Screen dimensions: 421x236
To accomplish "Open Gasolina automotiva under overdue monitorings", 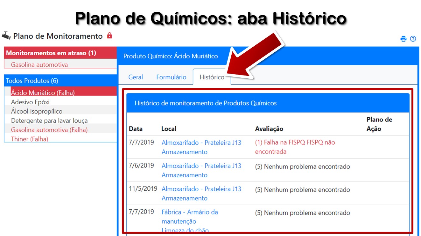I will [39, 65].
